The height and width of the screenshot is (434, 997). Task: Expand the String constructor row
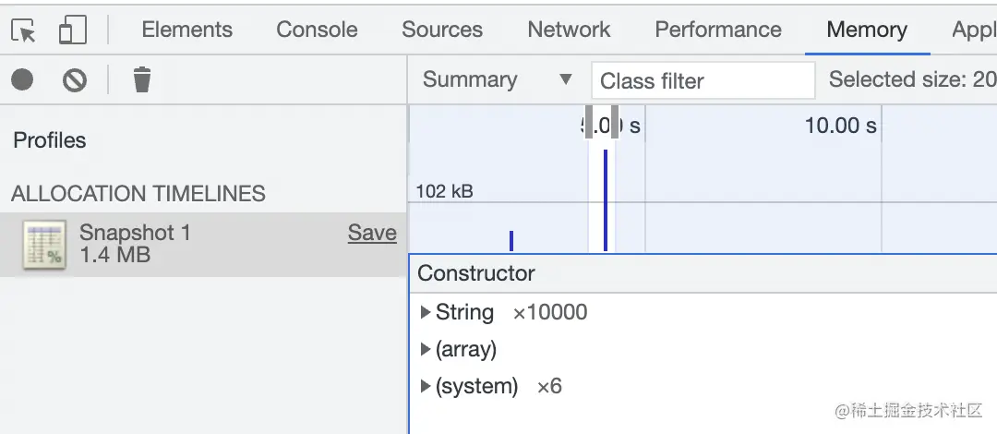pos(426,312)
